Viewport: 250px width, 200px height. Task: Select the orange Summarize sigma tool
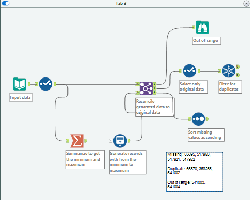tap(77, 141)
